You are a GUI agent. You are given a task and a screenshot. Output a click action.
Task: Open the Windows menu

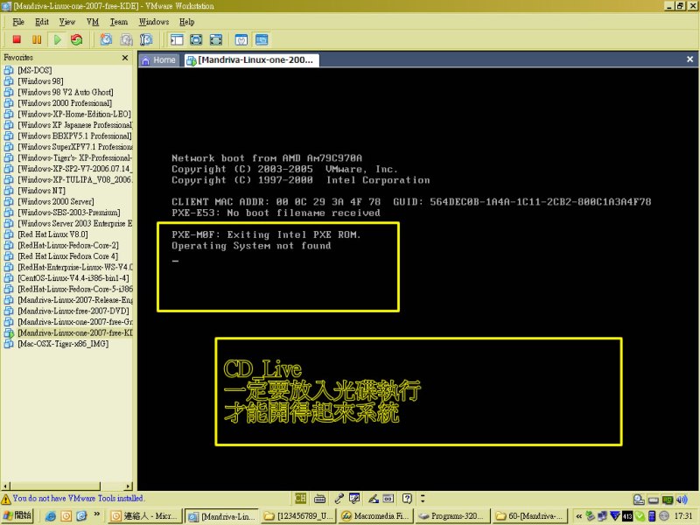point(154,21)
